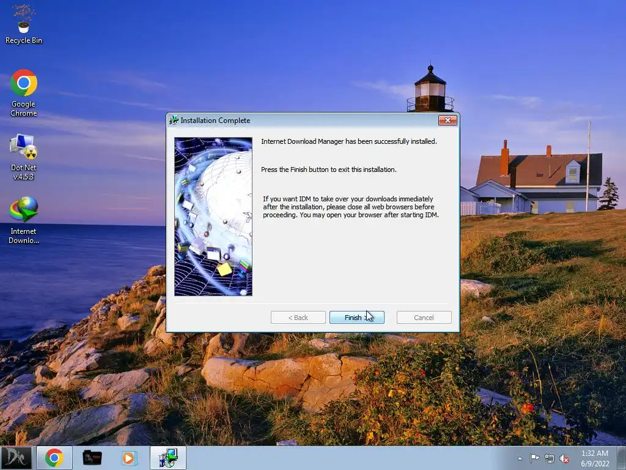Select the Dot Net v.4.5.3 desktop icon

click(x=23, y=157)
